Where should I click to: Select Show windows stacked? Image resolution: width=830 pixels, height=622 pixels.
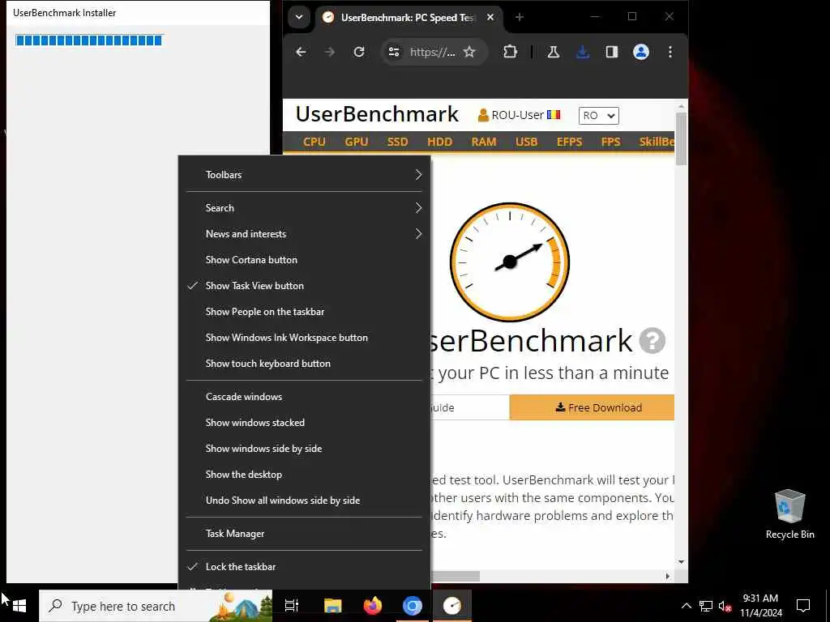305,423
